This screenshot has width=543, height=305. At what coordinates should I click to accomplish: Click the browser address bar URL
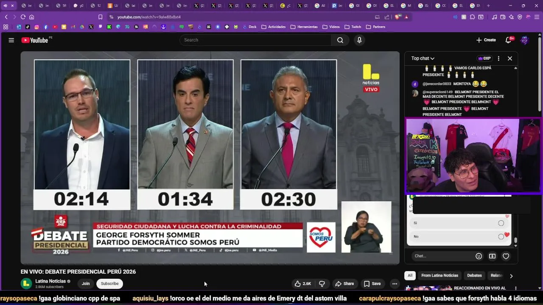point(149,17)
